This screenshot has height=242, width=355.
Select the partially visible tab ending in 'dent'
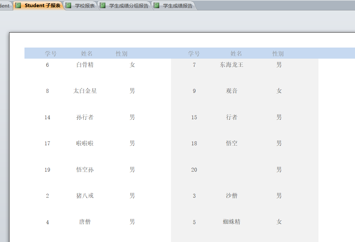5,6
